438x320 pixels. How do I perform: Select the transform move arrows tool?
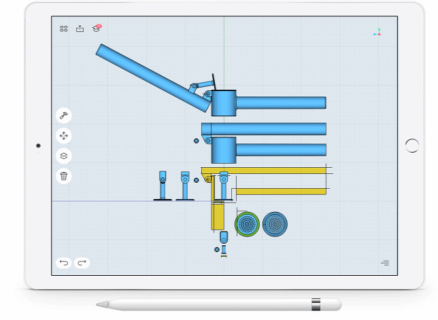point(64,136)
